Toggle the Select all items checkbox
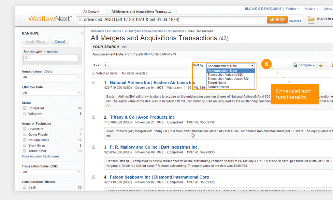This screenshot has width=333, height=200. 94,73
